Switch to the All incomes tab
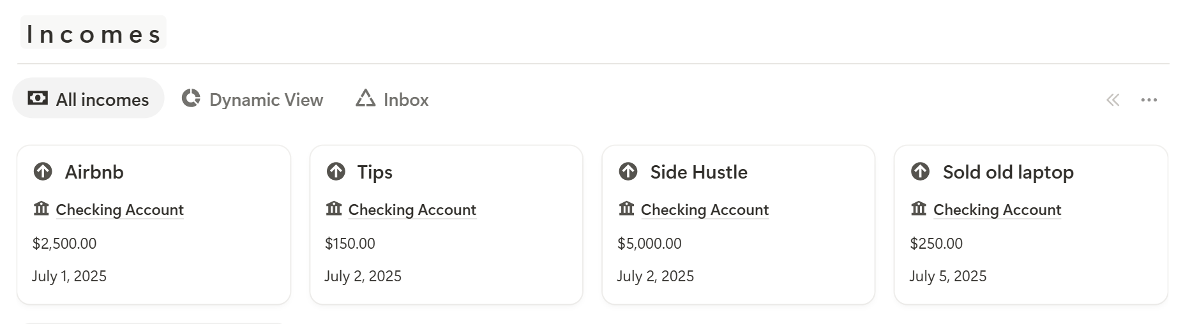 [88, 98]
